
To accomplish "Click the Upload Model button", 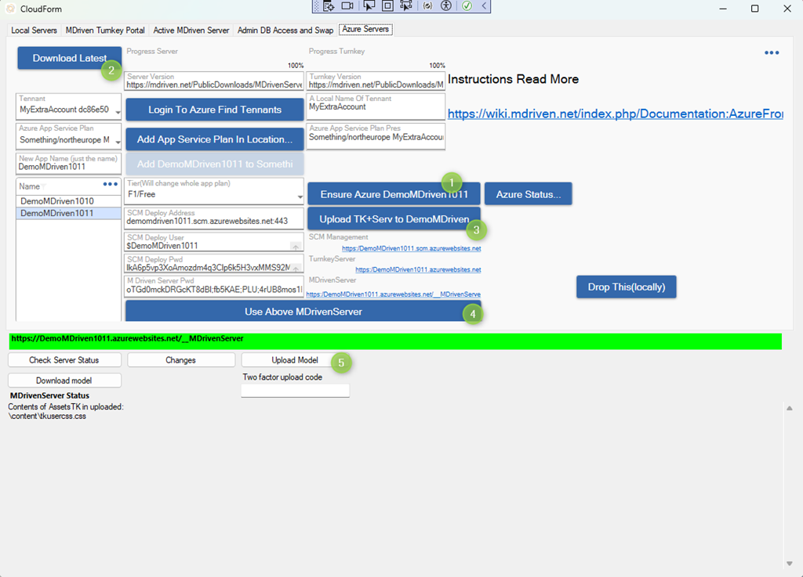I will tap(295, 360).
